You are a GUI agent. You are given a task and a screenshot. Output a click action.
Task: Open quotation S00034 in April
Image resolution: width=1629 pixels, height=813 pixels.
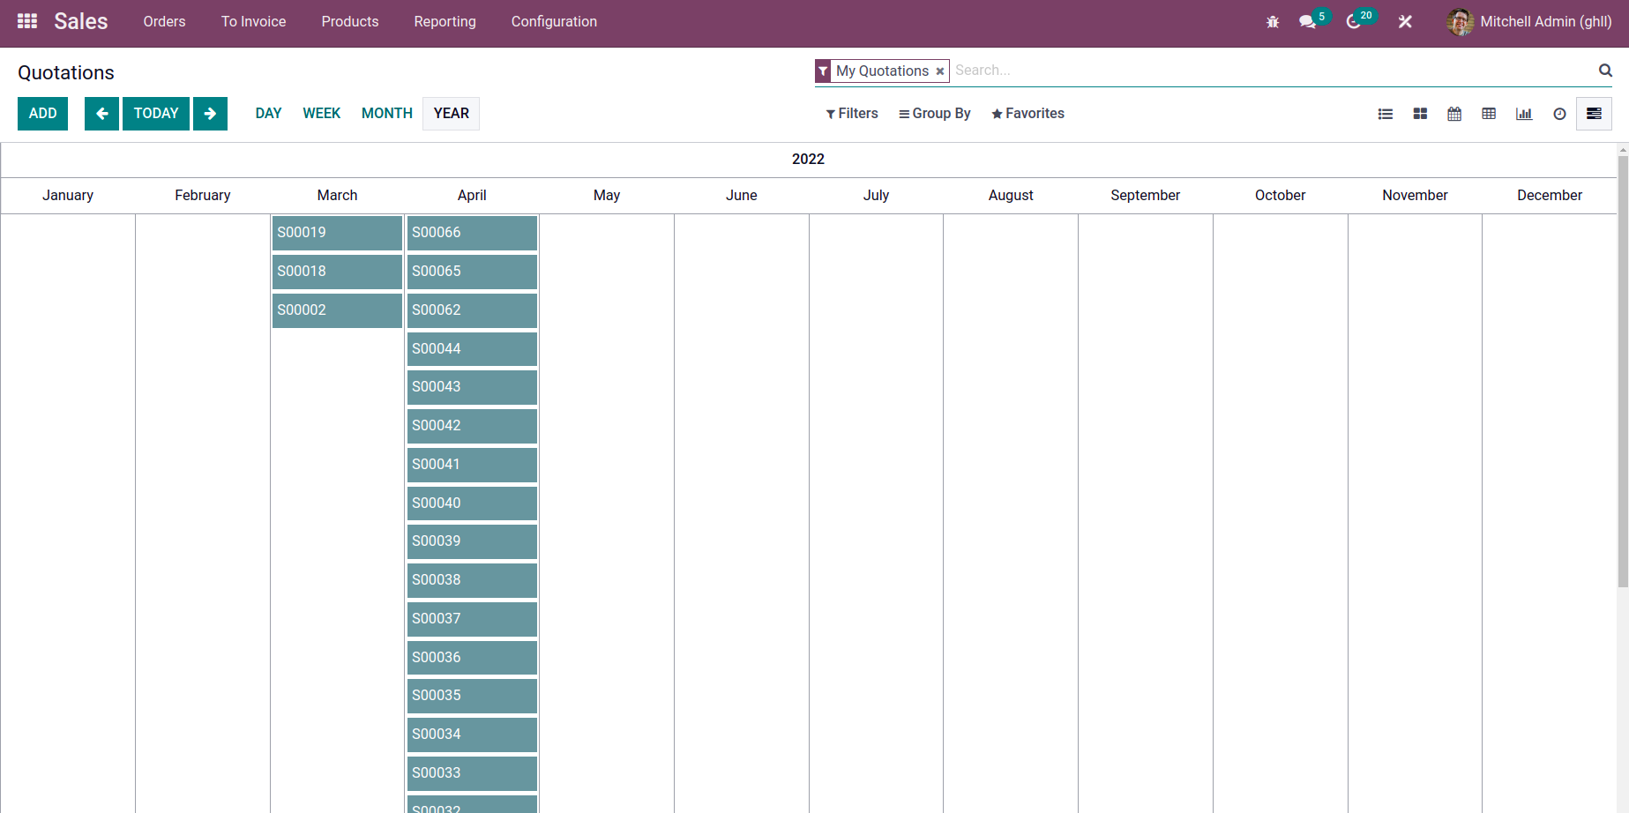pos(472,735)
